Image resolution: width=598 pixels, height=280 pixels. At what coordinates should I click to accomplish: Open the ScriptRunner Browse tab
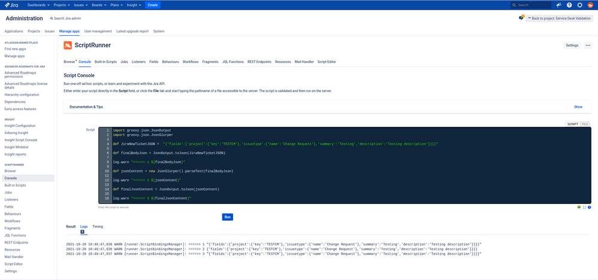tap(69, 62)
